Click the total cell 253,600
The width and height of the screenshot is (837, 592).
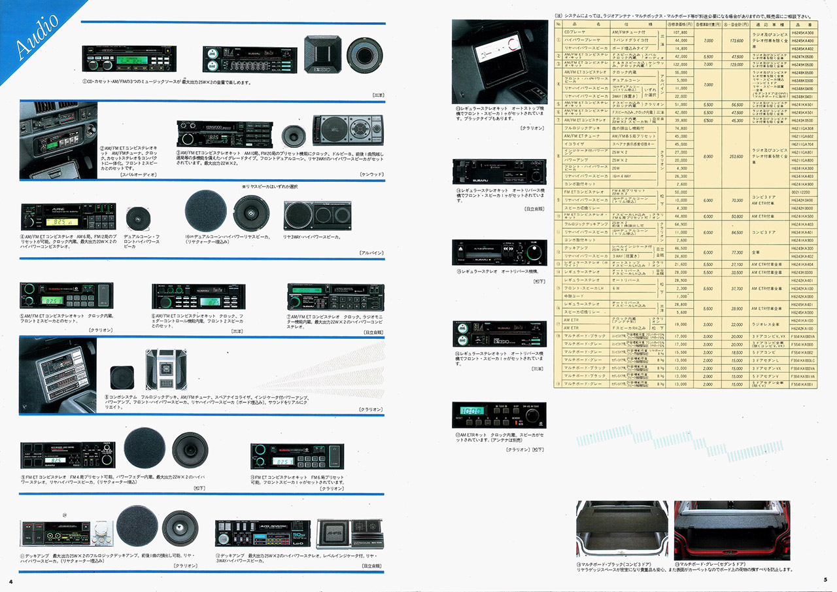point(736,156)
